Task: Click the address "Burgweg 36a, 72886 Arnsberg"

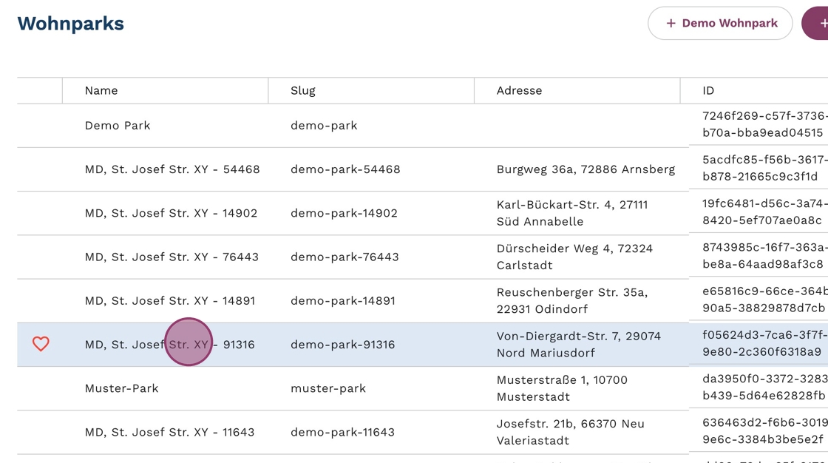Action: [586, 169]
